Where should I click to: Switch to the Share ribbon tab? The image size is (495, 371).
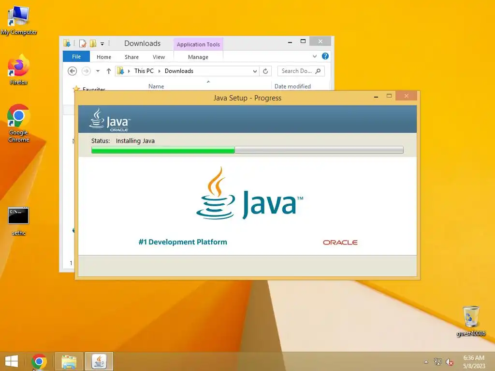pyautogui.click(x=131, y=57)
